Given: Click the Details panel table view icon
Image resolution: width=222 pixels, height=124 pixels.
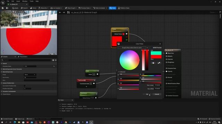Looking at the screenshot, I should coord(53,60).
